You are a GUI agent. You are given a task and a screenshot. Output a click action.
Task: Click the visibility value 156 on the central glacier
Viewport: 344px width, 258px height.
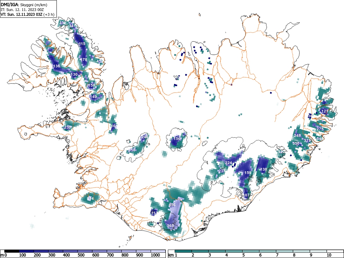[177, 139]
